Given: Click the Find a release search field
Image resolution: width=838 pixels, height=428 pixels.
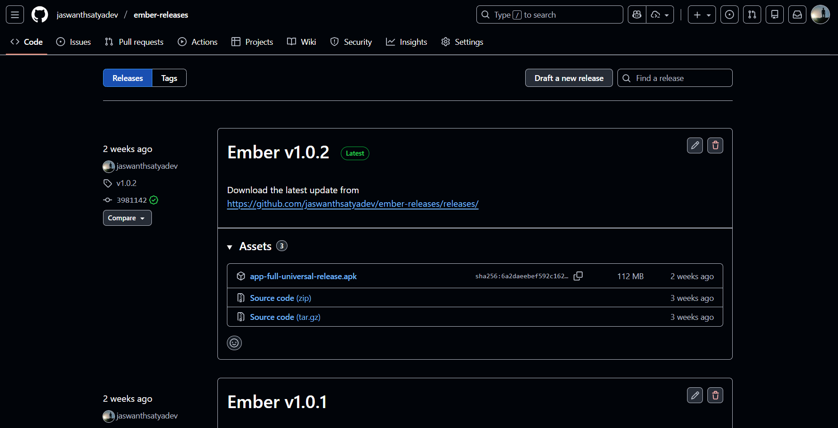Looking at the screenshot, I should coord(674,78).
